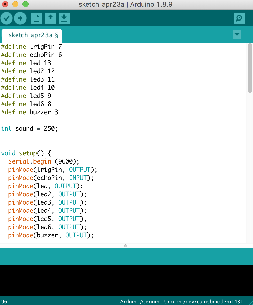Click on line '#define led2 12'
Image resolution: width=253 pixels, height=305 pixels.
(28, 71)
